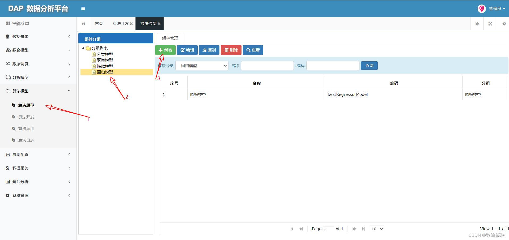Close the 算法开发 tab

131,24
